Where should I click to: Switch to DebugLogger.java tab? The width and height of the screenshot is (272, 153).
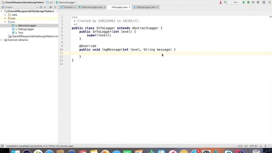pos(146,7)
